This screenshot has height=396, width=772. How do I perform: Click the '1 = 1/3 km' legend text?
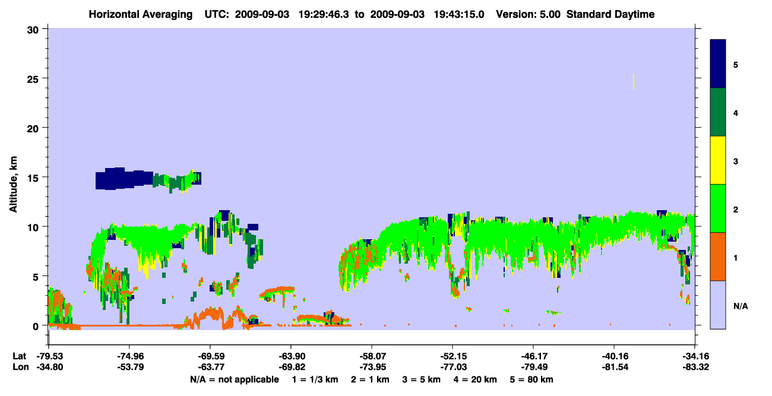pos(315,379)
